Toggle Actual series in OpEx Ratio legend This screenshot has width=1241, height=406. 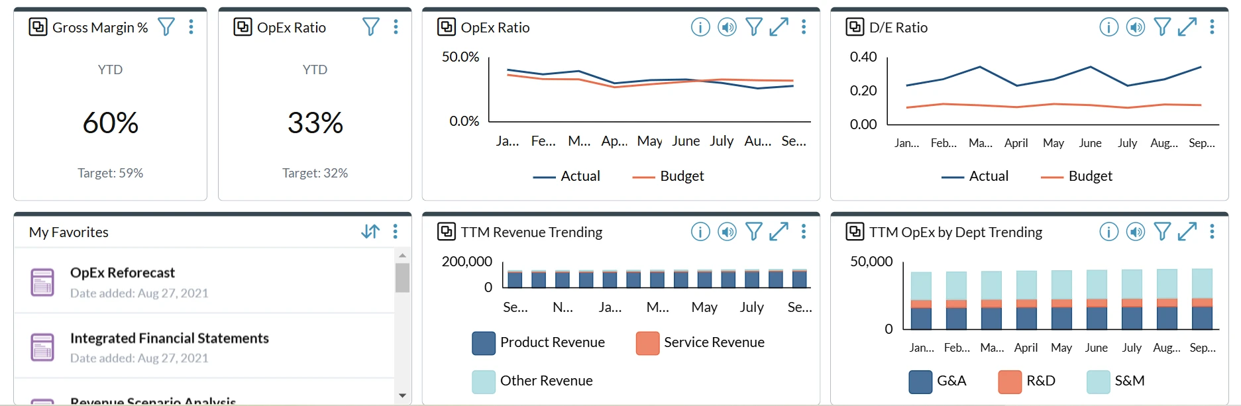pyautogui.click(x=567, y=176)
